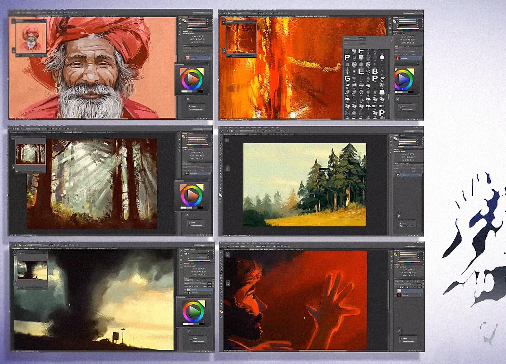Open the last menu in pine landscape menu bar

click(277, 128)
